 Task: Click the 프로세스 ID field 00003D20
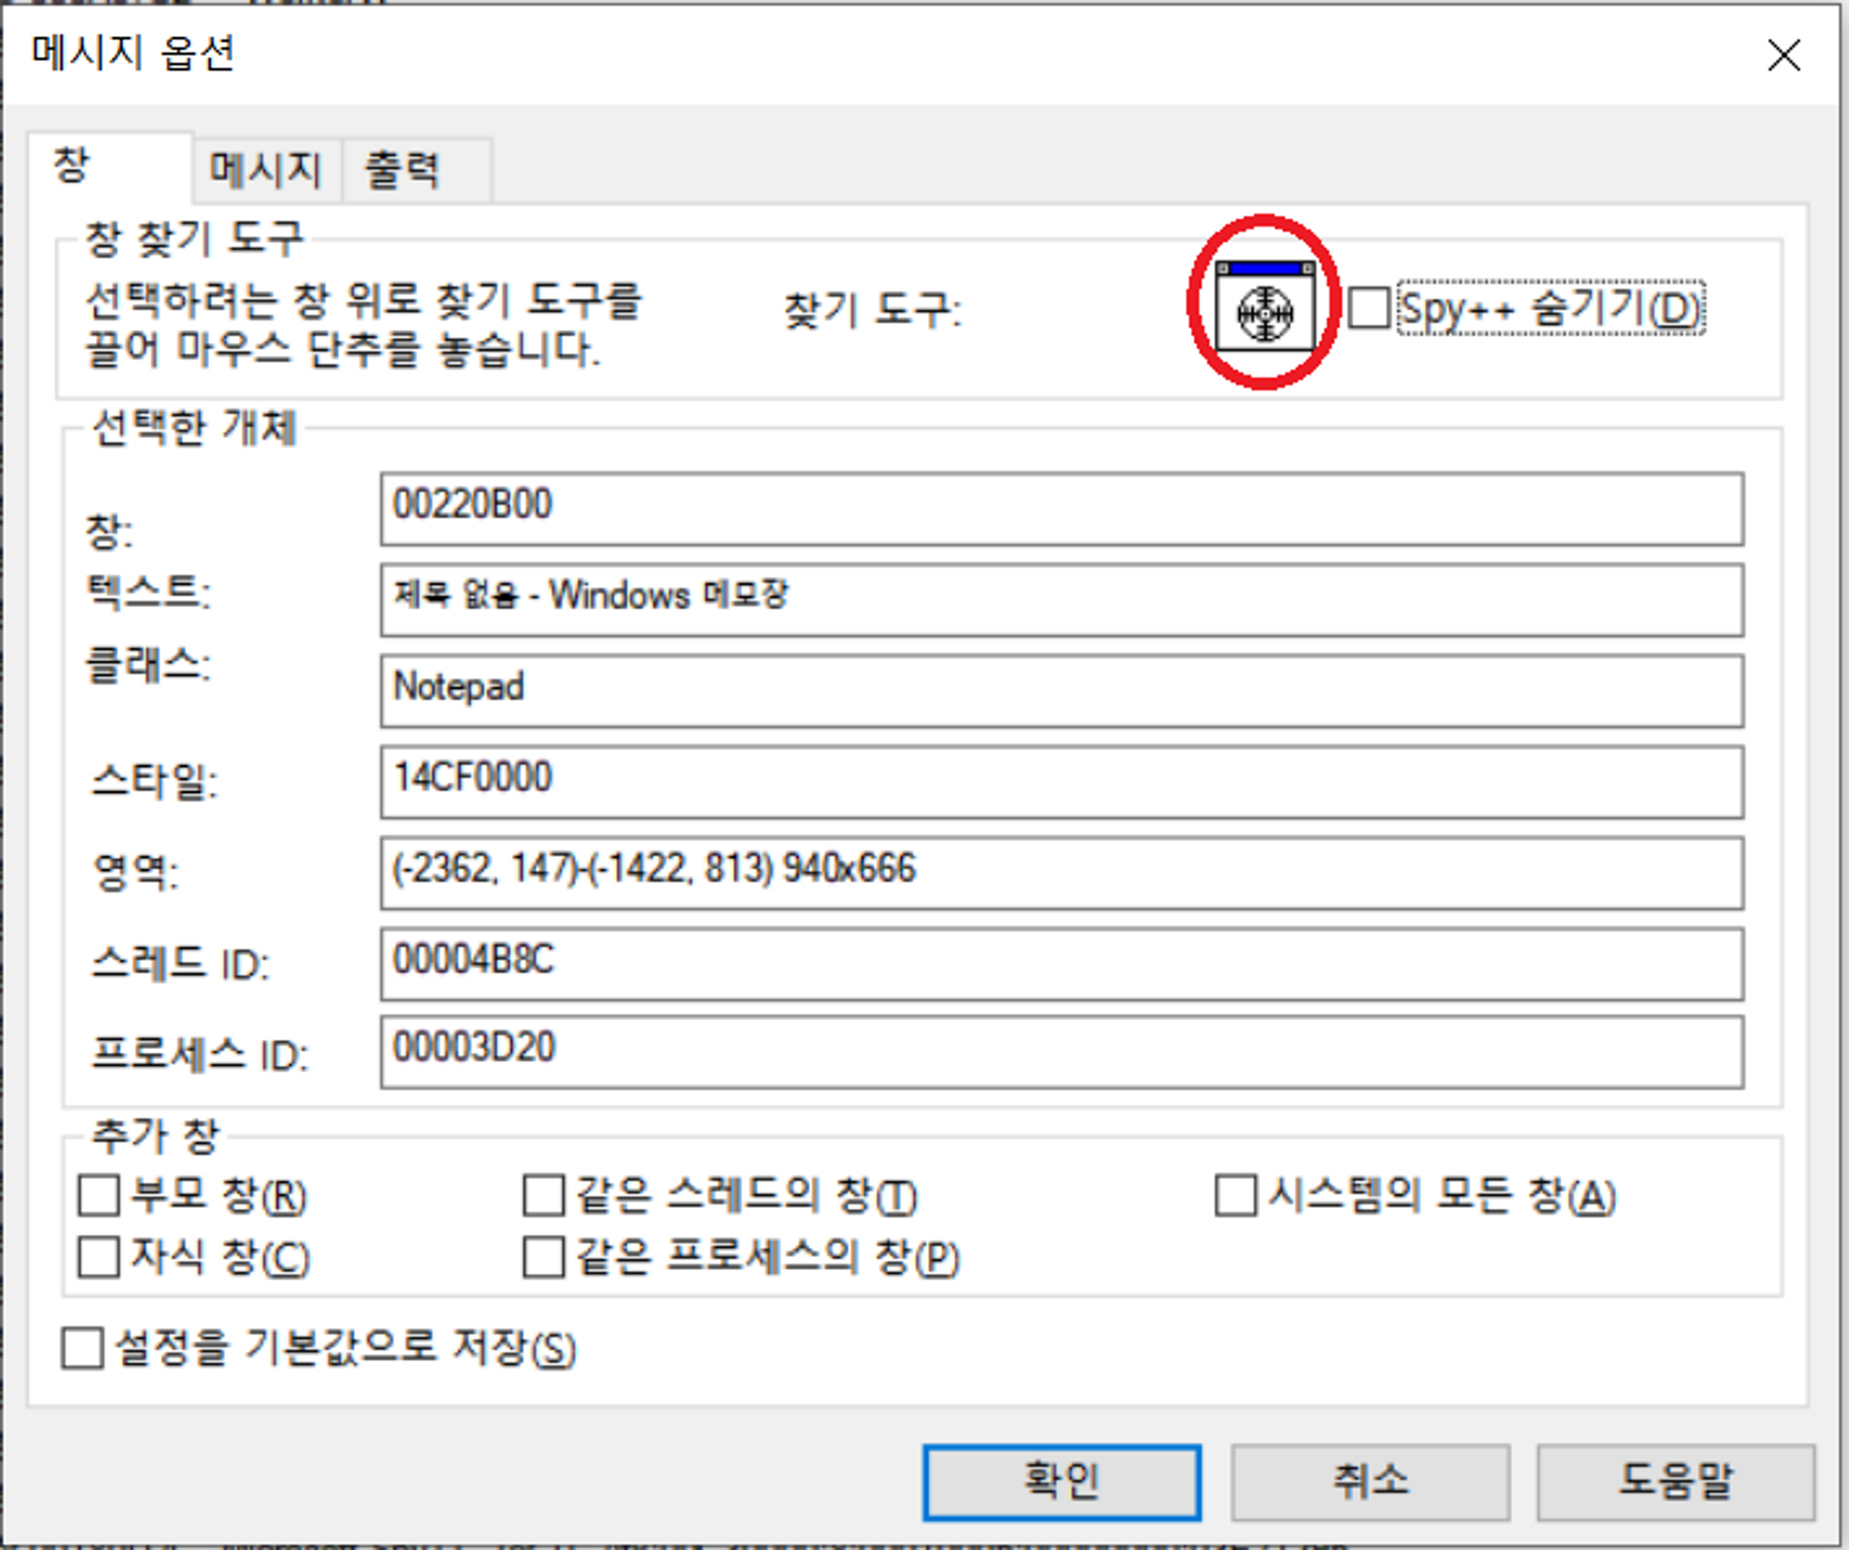pyautogui.click(x=1060, y=1051)
